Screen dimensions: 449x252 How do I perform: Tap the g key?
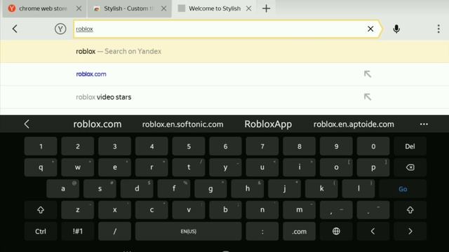point(210,188)
